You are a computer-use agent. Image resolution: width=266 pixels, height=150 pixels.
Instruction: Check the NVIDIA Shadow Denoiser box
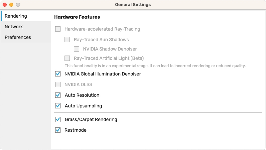(77, 49)
